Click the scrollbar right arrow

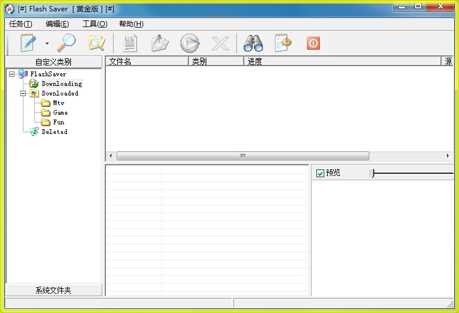coord(448,156)
